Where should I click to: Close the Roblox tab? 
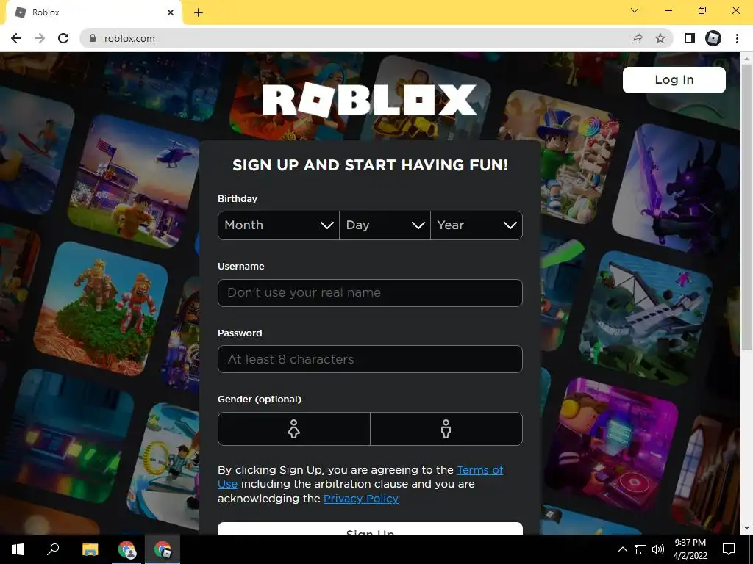(171, 12)
